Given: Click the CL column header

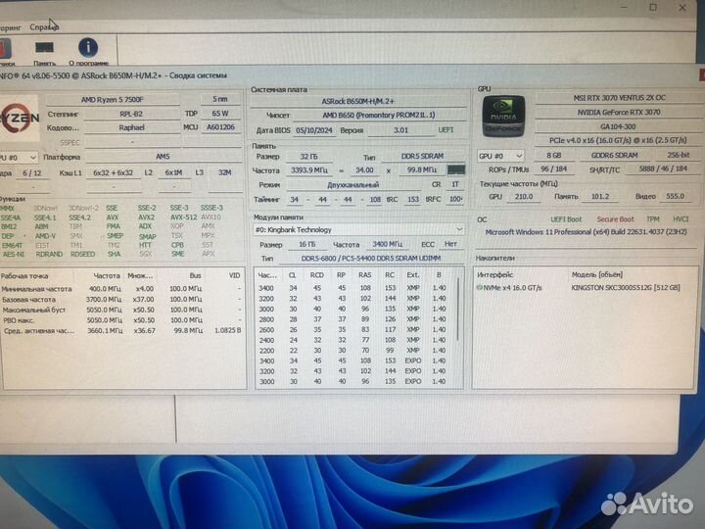Looking at the screenshot, I should (292, 275).
